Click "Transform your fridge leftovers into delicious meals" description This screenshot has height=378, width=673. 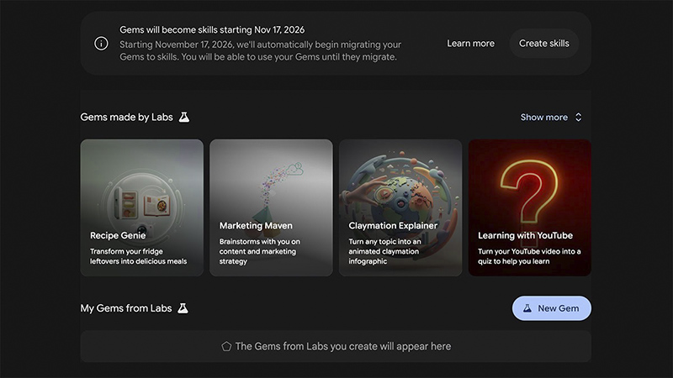coord(138,256)
